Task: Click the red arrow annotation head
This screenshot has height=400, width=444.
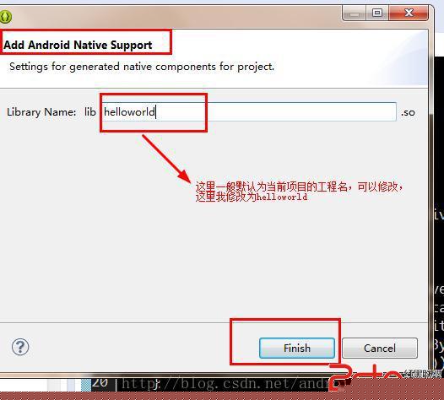Action: [185, 176]
